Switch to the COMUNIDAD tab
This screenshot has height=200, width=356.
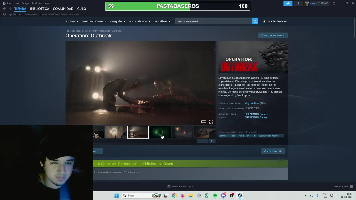tap(63, 9)
